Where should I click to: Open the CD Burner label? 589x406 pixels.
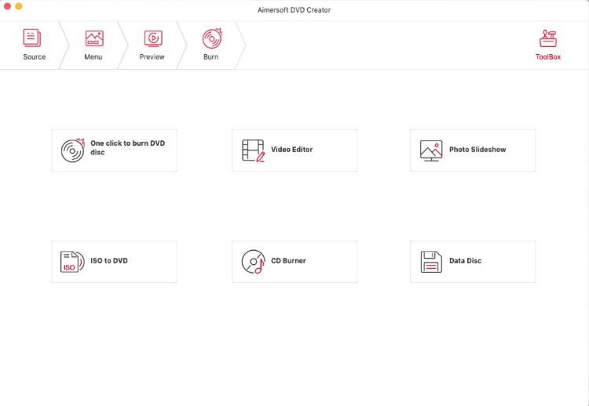click(x=288, y=261)
